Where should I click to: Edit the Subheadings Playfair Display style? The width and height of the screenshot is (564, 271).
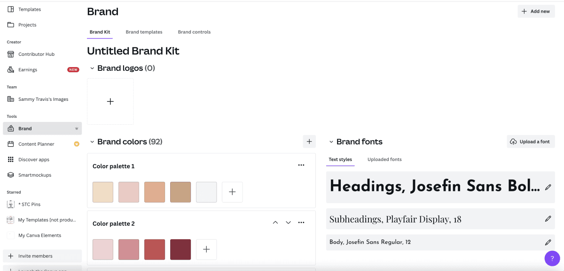tap(548, 219)
